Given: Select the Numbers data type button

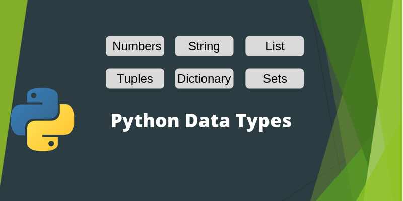Looking at the screenshot, I should pos(135,46).
